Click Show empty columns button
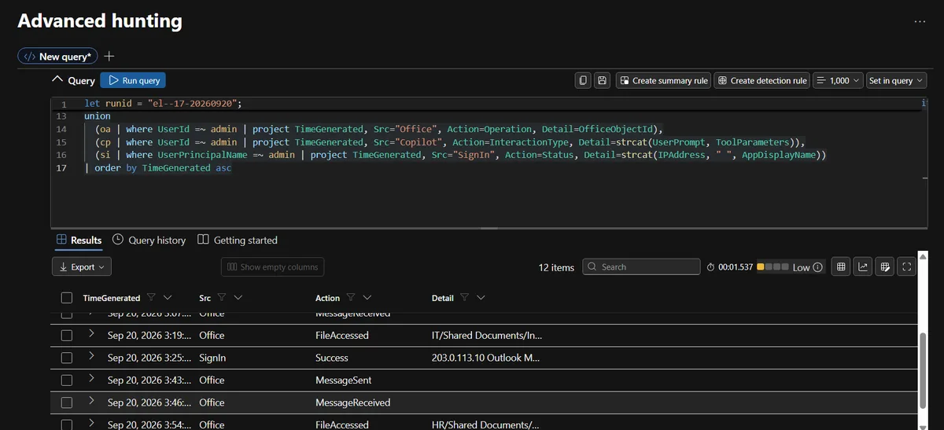This screenshot has width=944, height=430. coord(272,267)
